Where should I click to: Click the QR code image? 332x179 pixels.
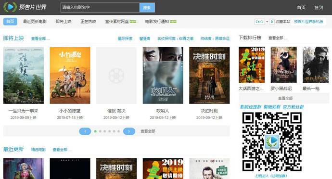(x=272, y=142)
